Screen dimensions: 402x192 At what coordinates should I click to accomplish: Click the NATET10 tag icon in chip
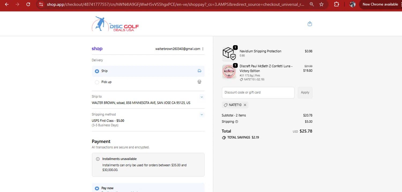pyautogui.click(x=226, y=105)
